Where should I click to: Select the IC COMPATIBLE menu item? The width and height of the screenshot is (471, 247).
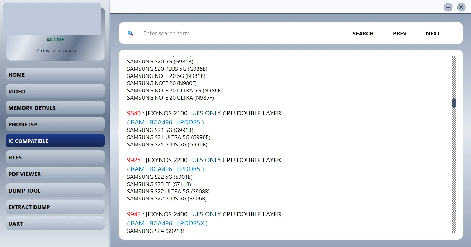(55, 141)
